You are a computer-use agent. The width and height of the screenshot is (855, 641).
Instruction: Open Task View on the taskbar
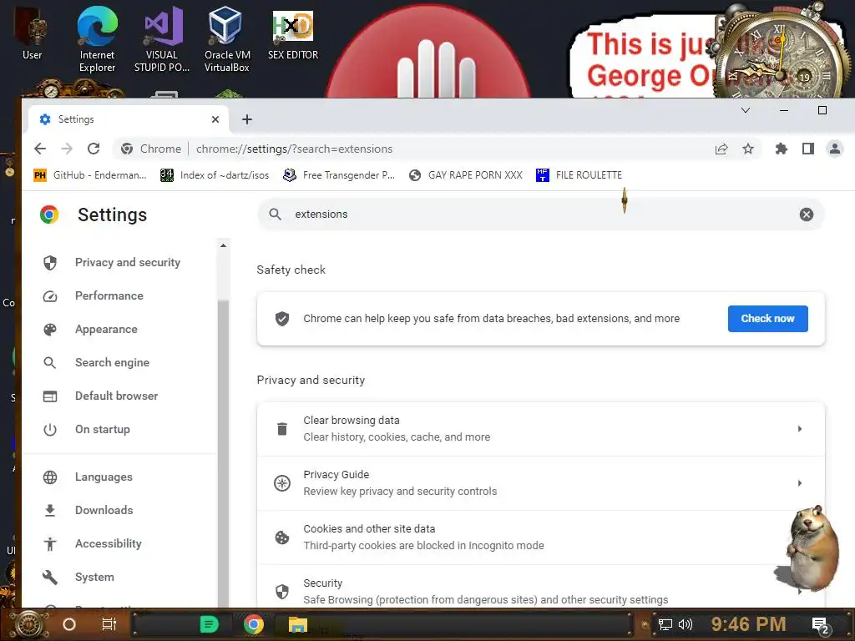pos(109,624)
